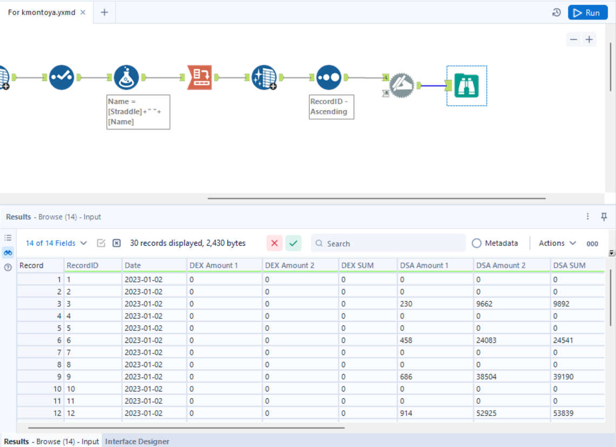Click the Run button
Screen dimensions: 616x447
click(587, 12)
